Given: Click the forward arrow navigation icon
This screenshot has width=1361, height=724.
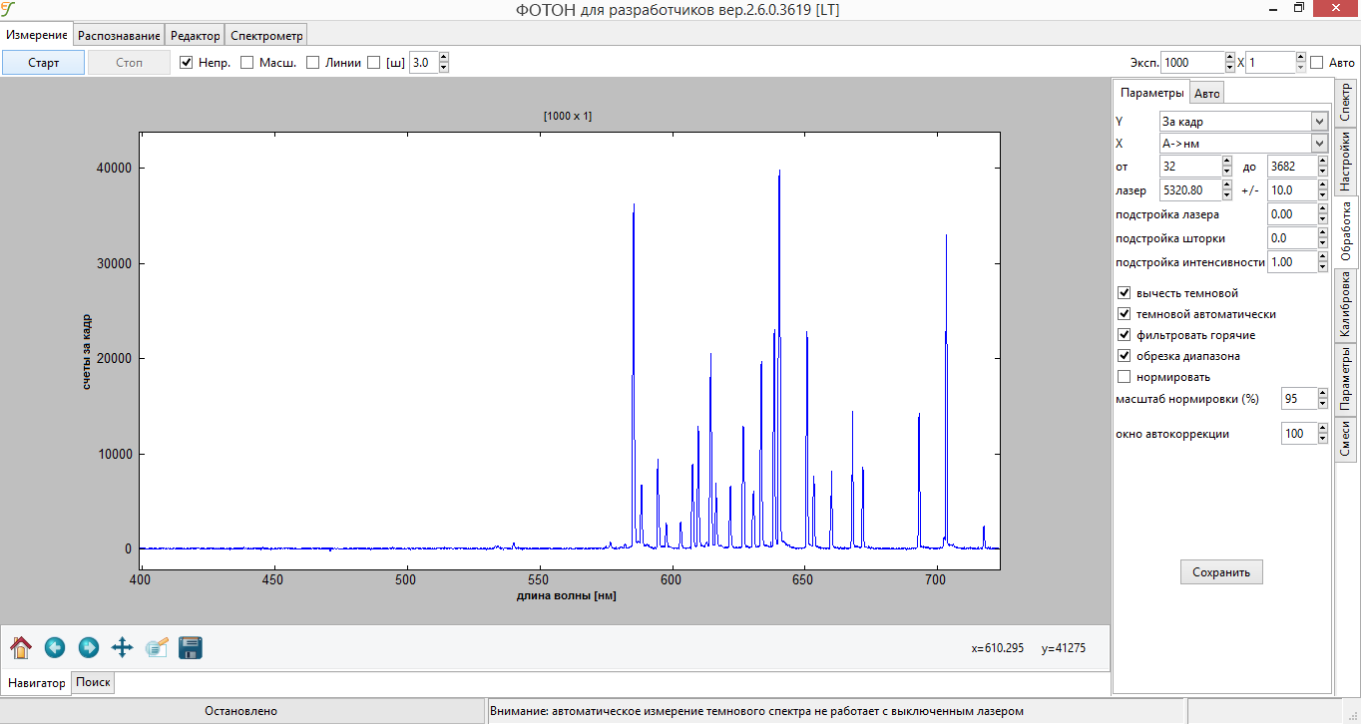Looking at the screenshot, I should click(89, 648).
